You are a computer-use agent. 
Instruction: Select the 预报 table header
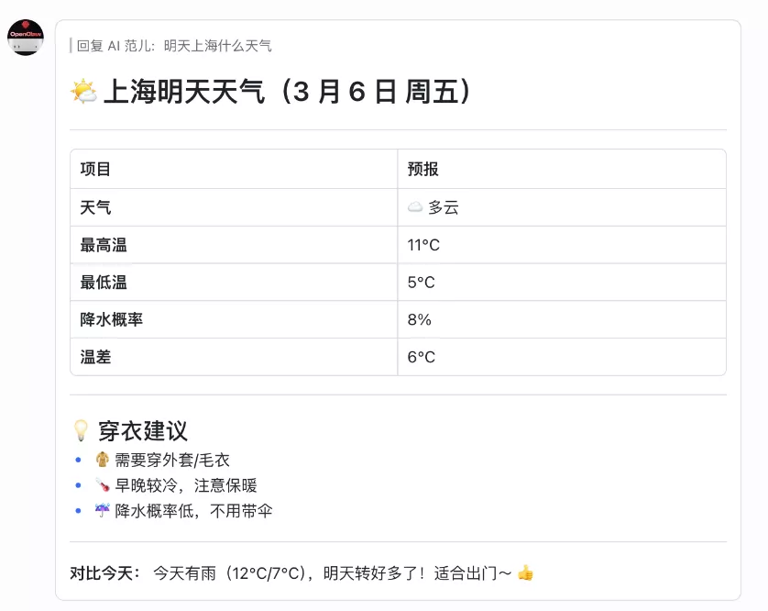point(422,168)
